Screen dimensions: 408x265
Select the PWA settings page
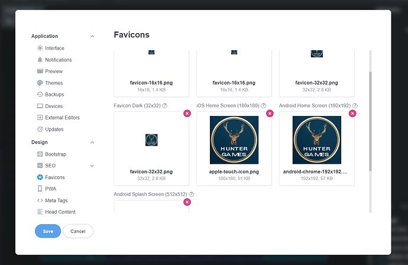pos(50,189)
